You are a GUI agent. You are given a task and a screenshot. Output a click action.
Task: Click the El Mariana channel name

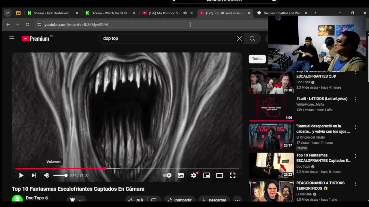pyautogui.click(x=304, y=194)
